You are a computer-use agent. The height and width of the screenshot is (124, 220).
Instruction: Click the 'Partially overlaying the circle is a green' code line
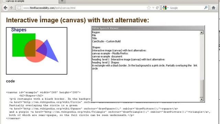tap(43, 105)
